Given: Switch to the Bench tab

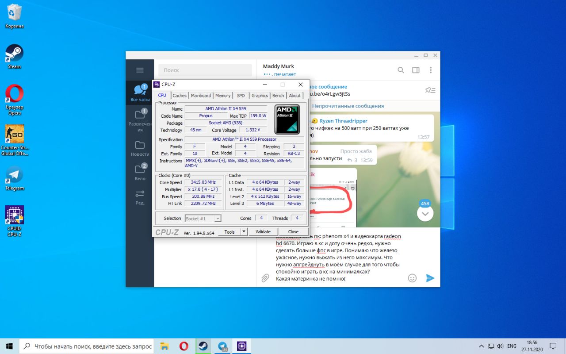Looking at the screenshot, I should point(278,96).
